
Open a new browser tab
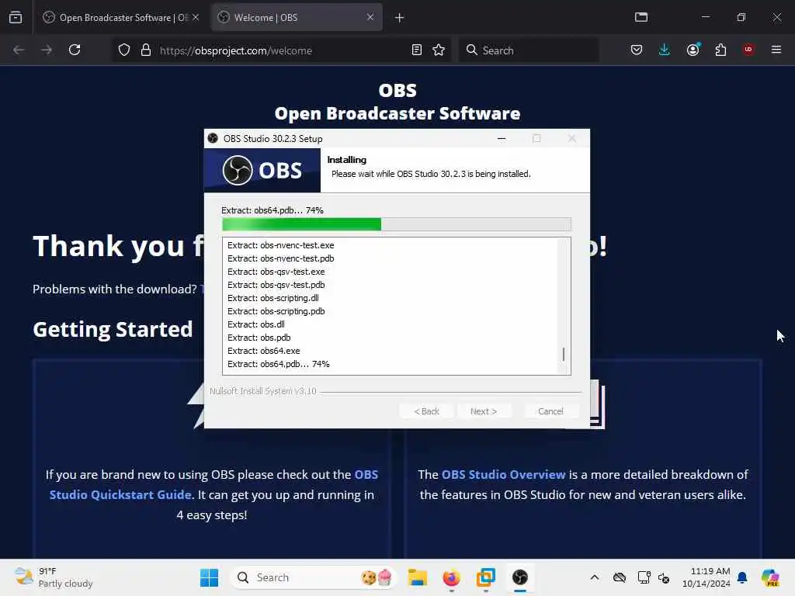400,18
